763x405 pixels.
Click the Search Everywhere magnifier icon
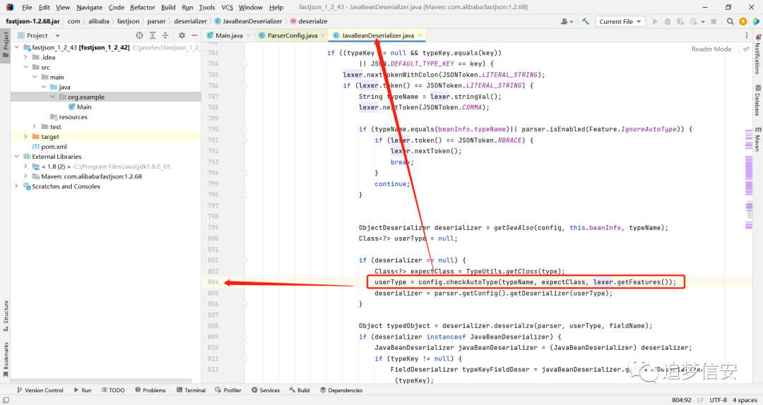(x=730, y=21)
